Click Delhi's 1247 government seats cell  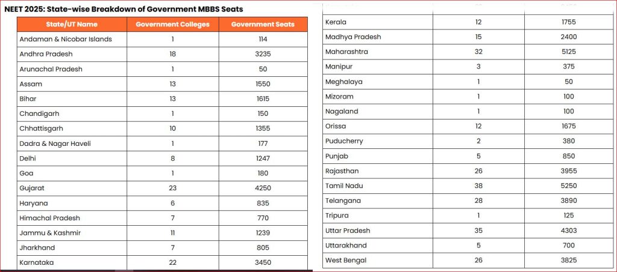(x=263, y=159)
